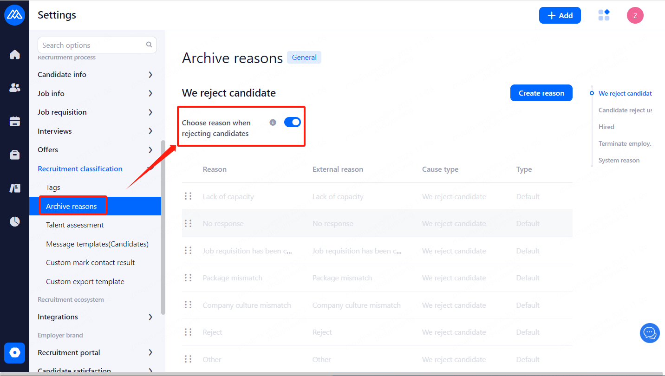This screenshot has width=665, height=376.
Task: Open the Home icon in left navigation
Action: (x=15, y=55)
